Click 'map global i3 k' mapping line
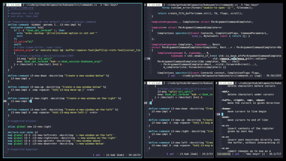286x161 pixels. tap(55, 141)
